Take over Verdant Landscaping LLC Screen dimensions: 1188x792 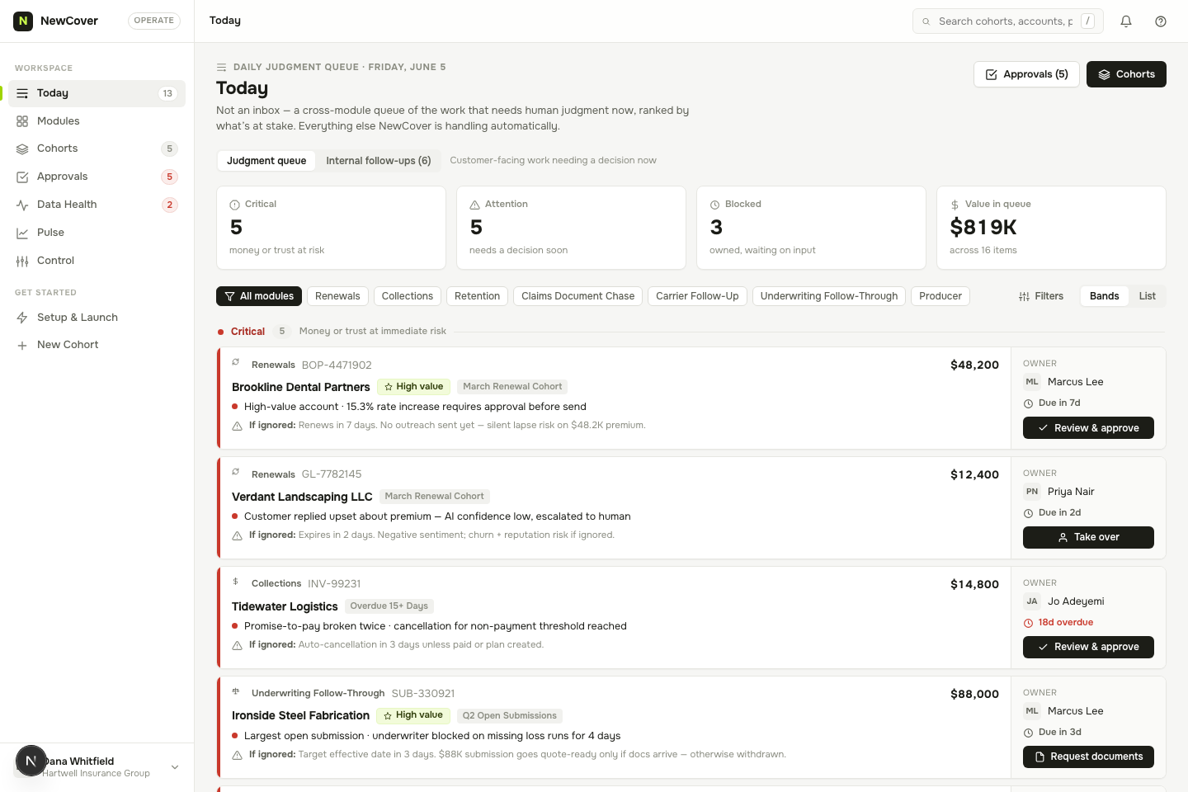[x=1088, y=537]
